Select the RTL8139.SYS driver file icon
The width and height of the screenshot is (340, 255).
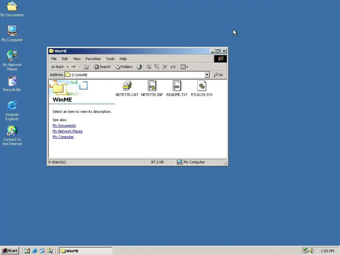point(202,86)
